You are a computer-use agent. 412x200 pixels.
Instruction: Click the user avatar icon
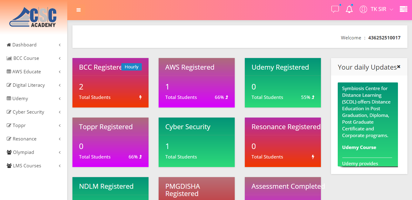click(363, 9)
